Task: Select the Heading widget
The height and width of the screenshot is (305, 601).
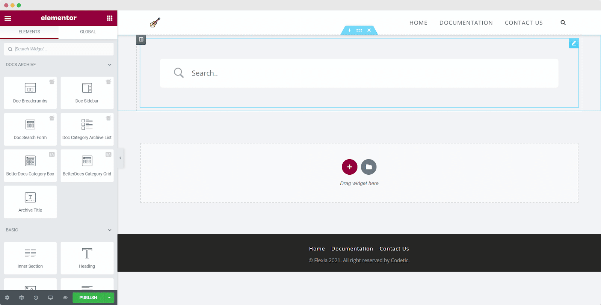Action: click(x=87, y=258)
